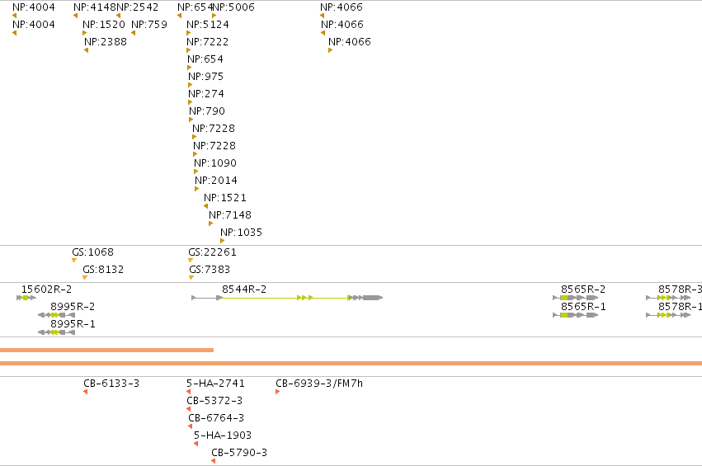Click the 8578R-1 transcript glyph
Screen dimensions: 702x466
coord(668,315)
